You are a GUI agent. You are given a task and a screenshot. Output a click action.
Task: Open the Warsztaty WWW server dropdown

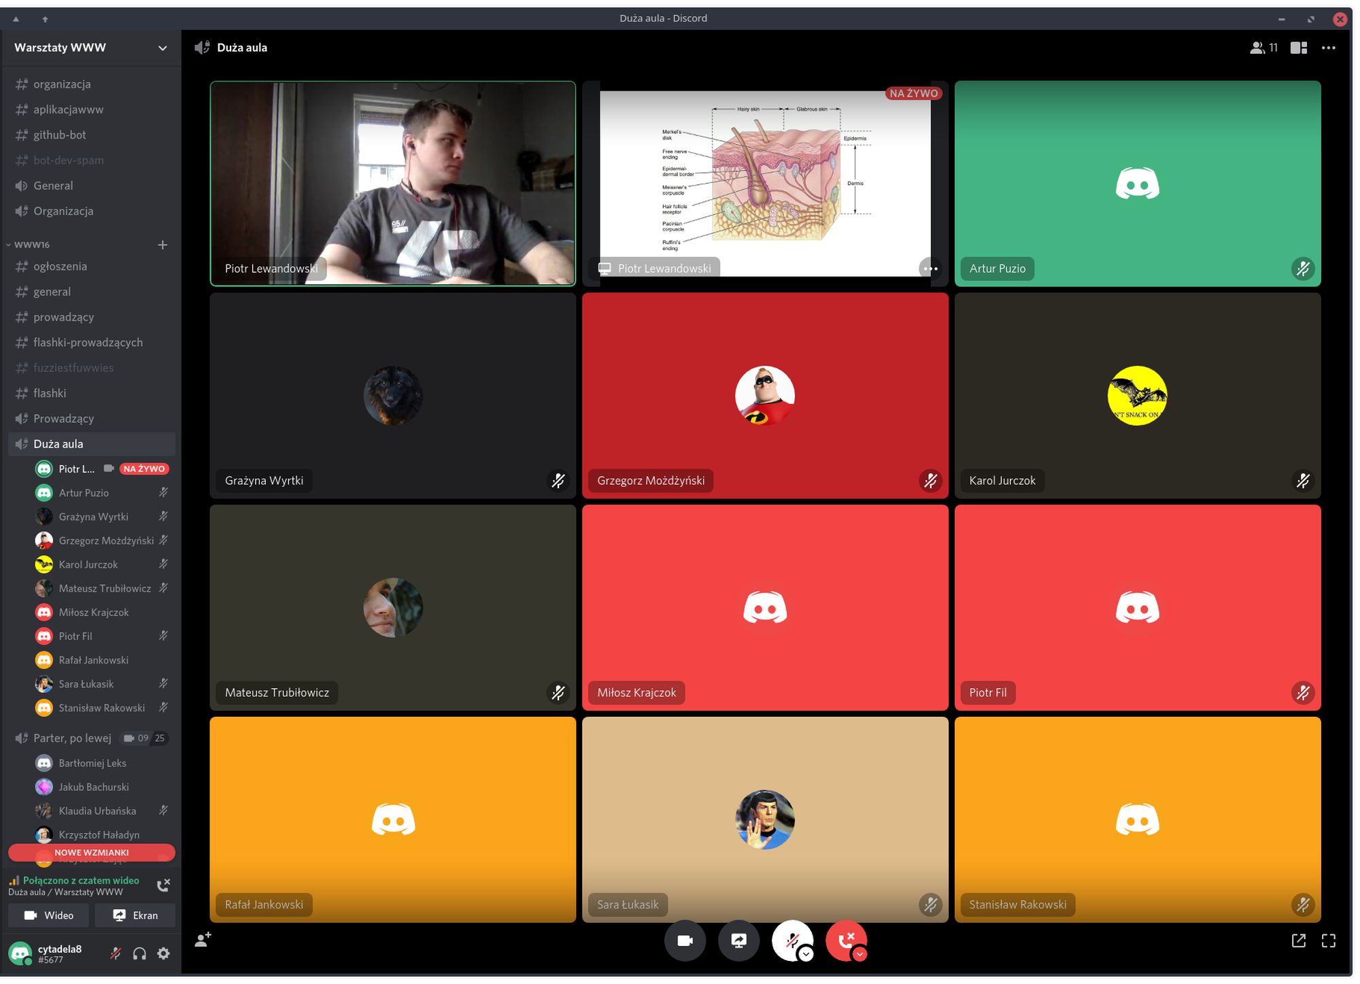click(91, 48)
